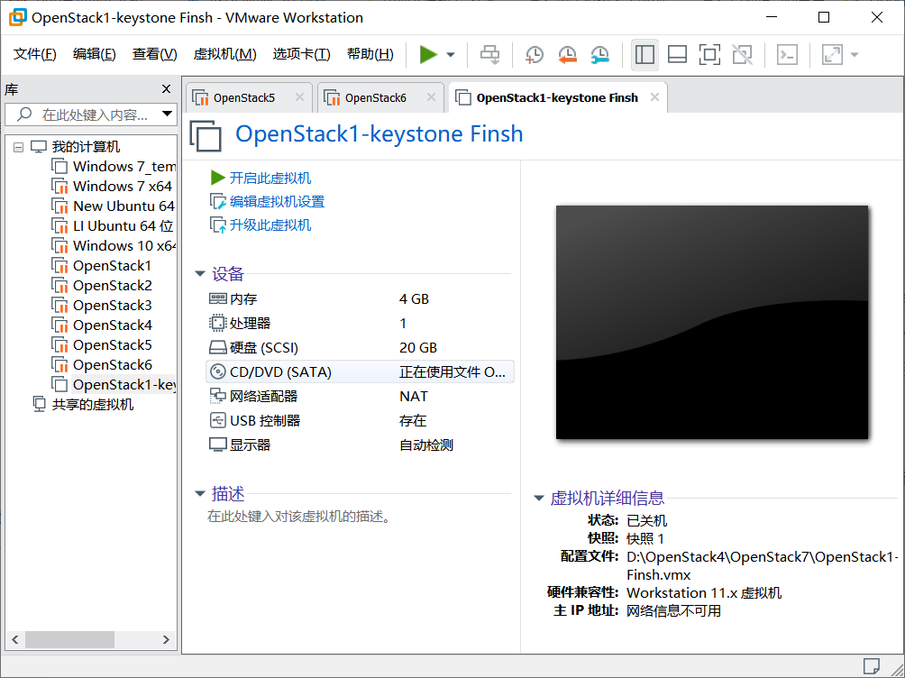Open snapshot manager with the clock-wrench icon
Viewport: 905px width, 678px height.
click(600, 55)
